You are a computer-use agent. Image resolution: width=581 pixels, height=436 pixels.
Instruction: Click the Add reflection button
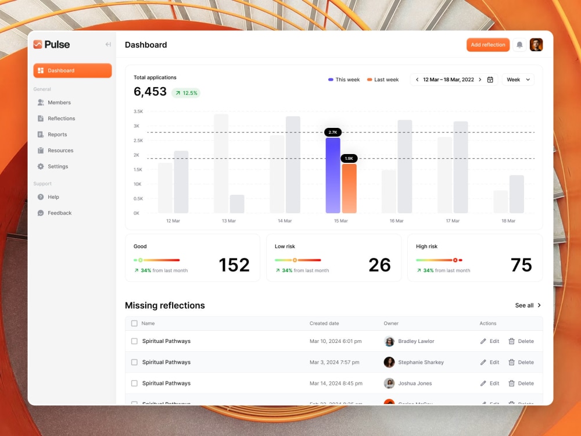[x=488, y=45]
